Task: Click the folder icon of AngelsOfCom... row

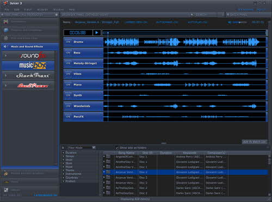Action: pos(108,156)
